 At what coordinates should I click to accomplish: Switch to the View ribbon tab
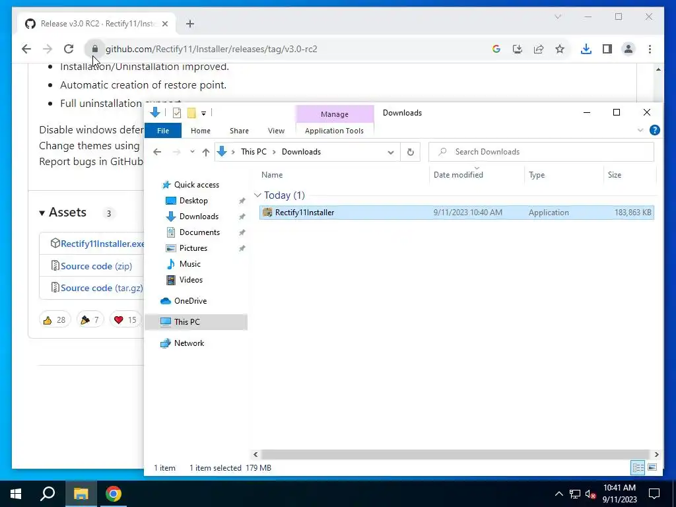276,131
